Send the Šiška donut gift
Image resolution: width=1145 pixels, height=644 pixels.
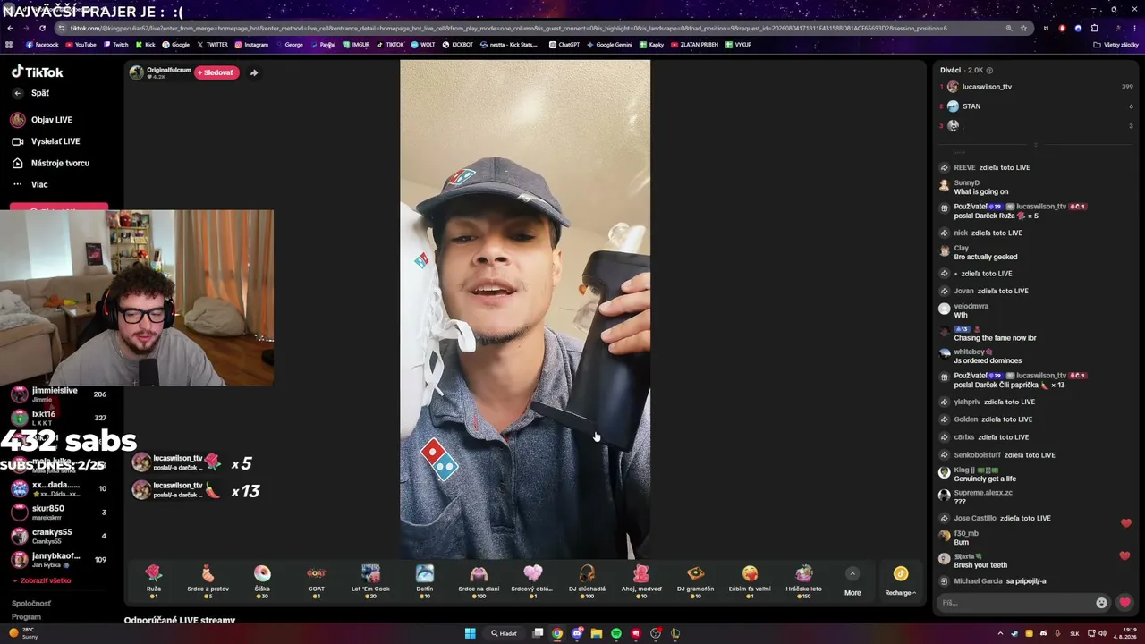tap(262, 580)
